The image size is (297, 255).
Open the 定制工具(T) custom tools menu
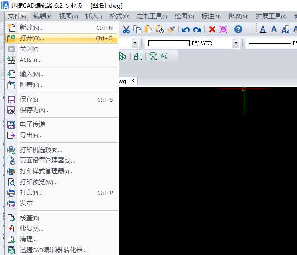152,17
